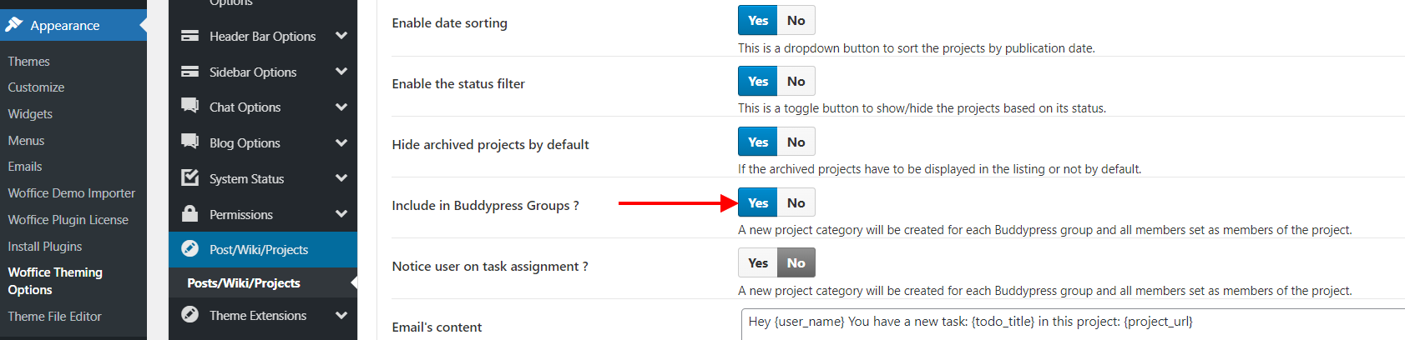Set Hide archived projects by default to No
1405x340 pixels.
[796, 142]
